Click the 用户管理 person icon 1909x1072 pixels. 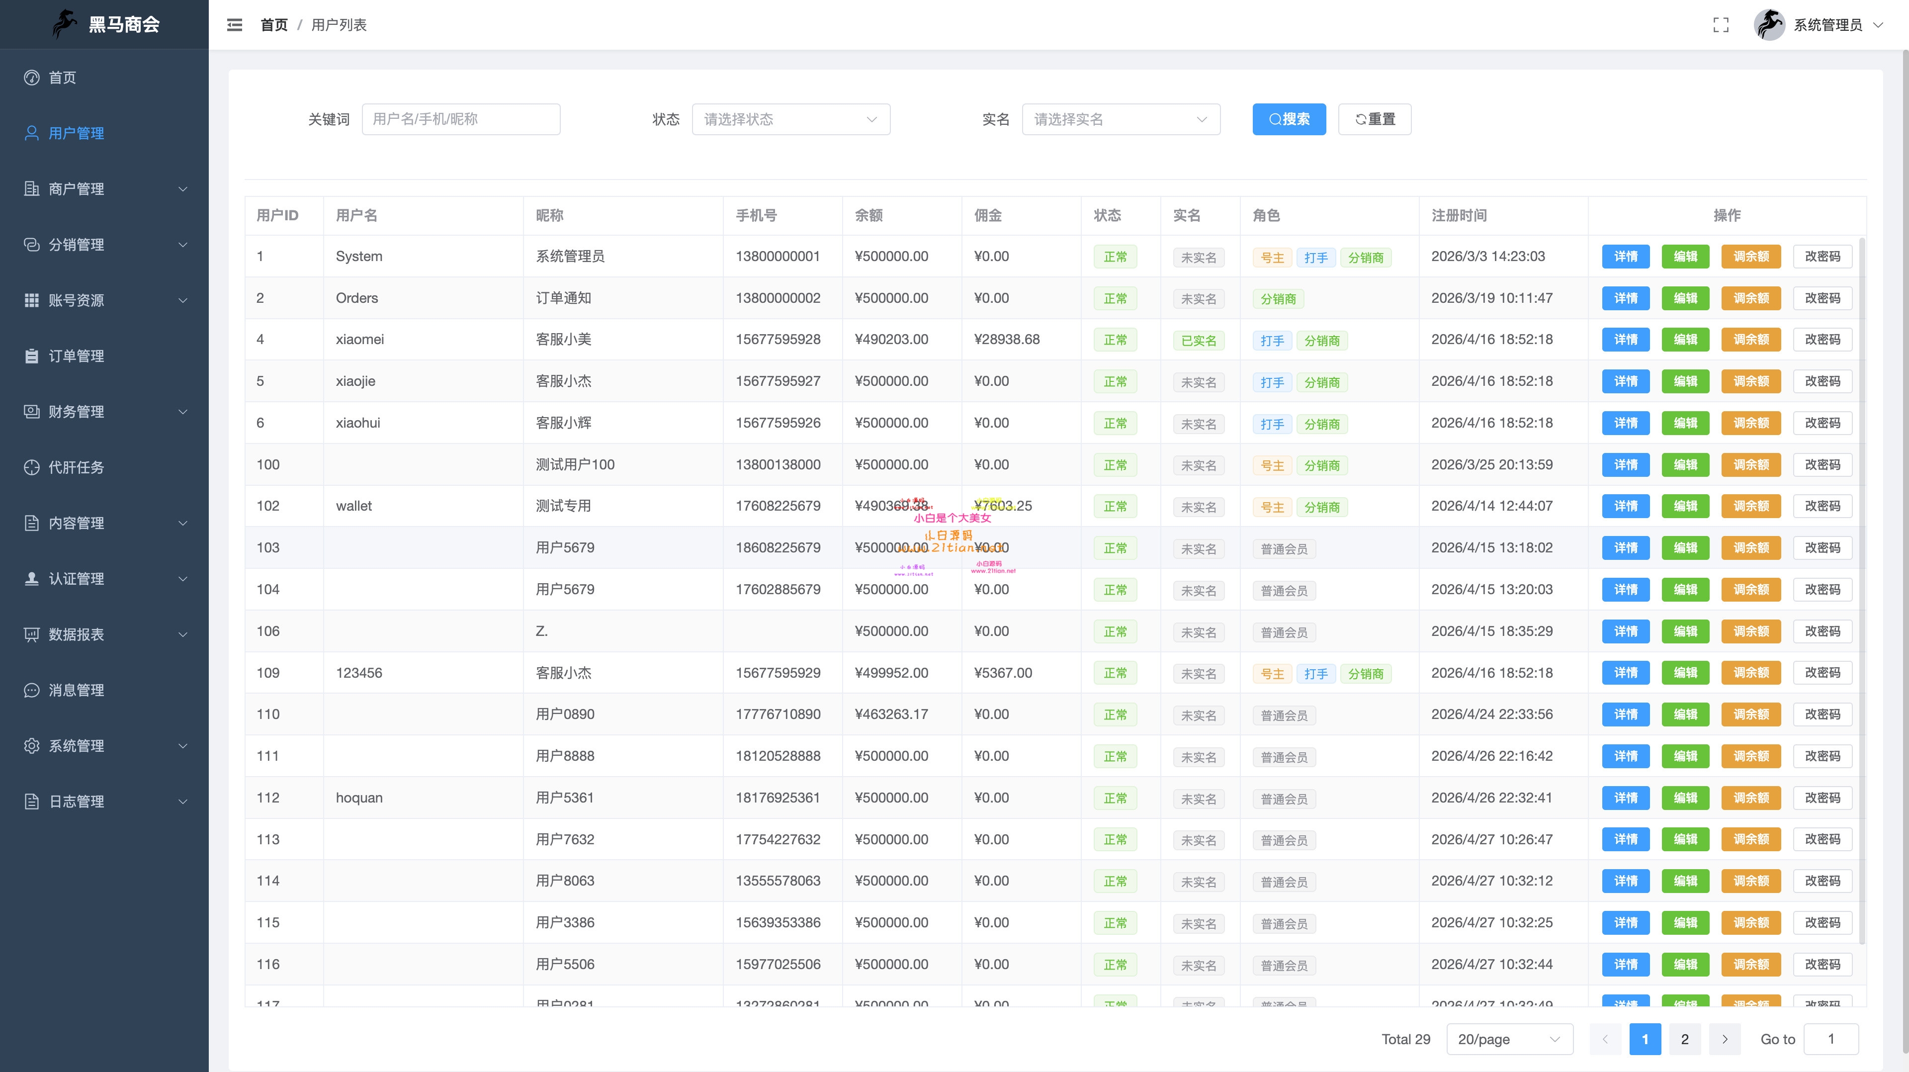(x=31, y=133)
